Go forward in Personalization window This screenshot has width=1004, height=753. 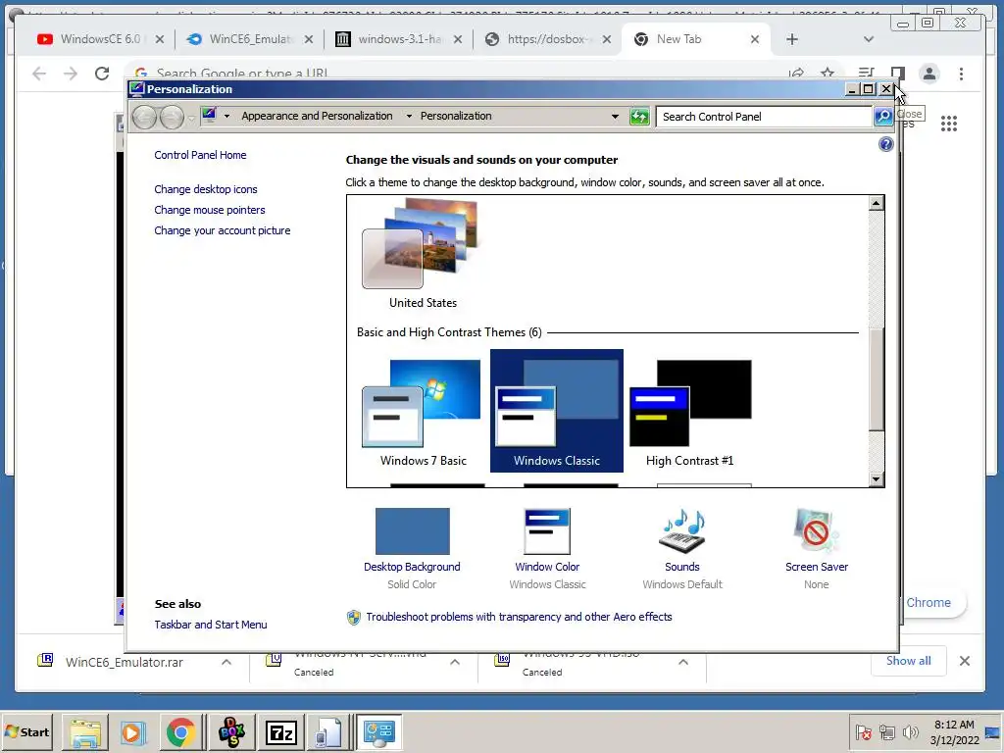click(172, 117)
